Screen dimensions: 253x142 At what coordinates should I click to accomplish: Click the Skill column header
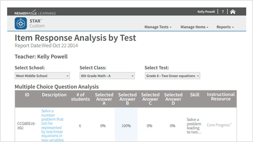coord(195,95)
